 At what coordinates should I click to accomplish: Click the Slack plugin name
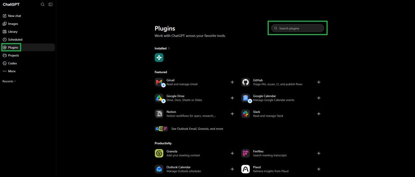click(256, 112)
